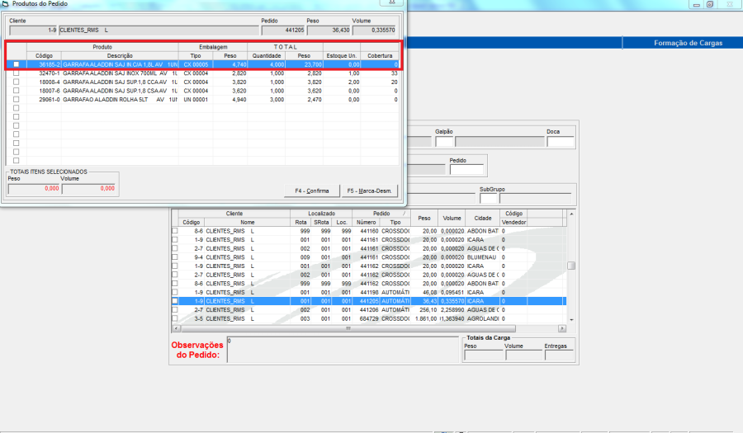The height and width of the screenshot is (433, 743).
Task: Click the small Galpão code field
Action: [444, 142]
